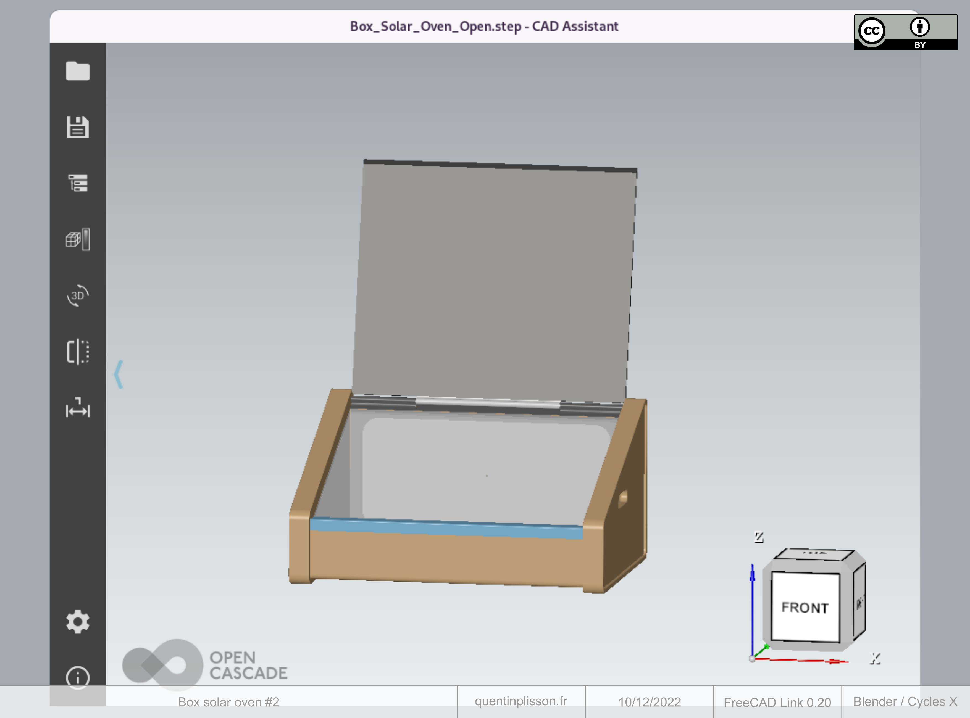Open display mode cube icon
This screenshot has width=970, height=718.
[x=78, y=239]
